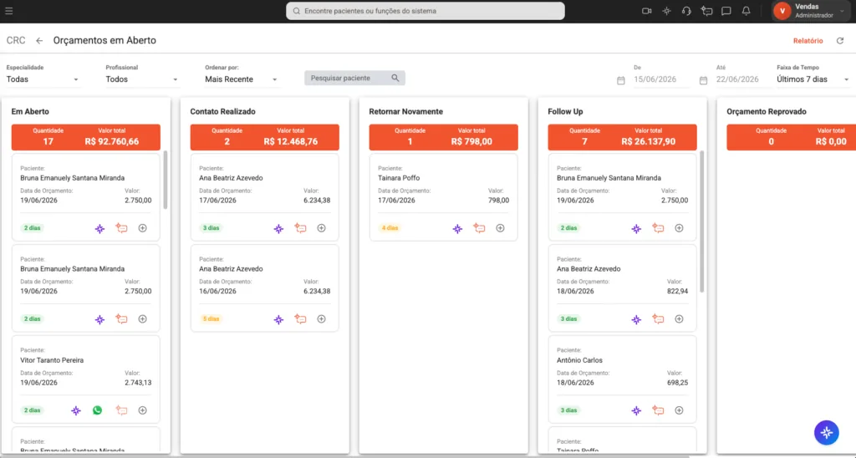Click the purple sparkle on Ana Beatriz 17/06/2026 card
856x458 pixels.
(x=278, y=229)
